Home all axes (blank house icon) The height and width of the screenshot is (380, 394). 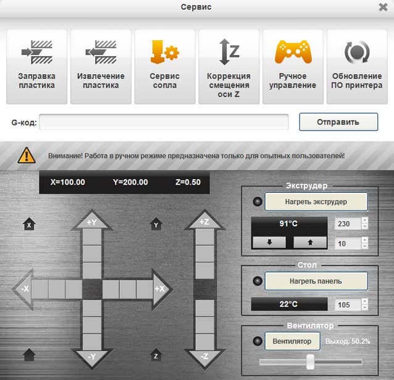pyautogui.click(x=29, y=355)
